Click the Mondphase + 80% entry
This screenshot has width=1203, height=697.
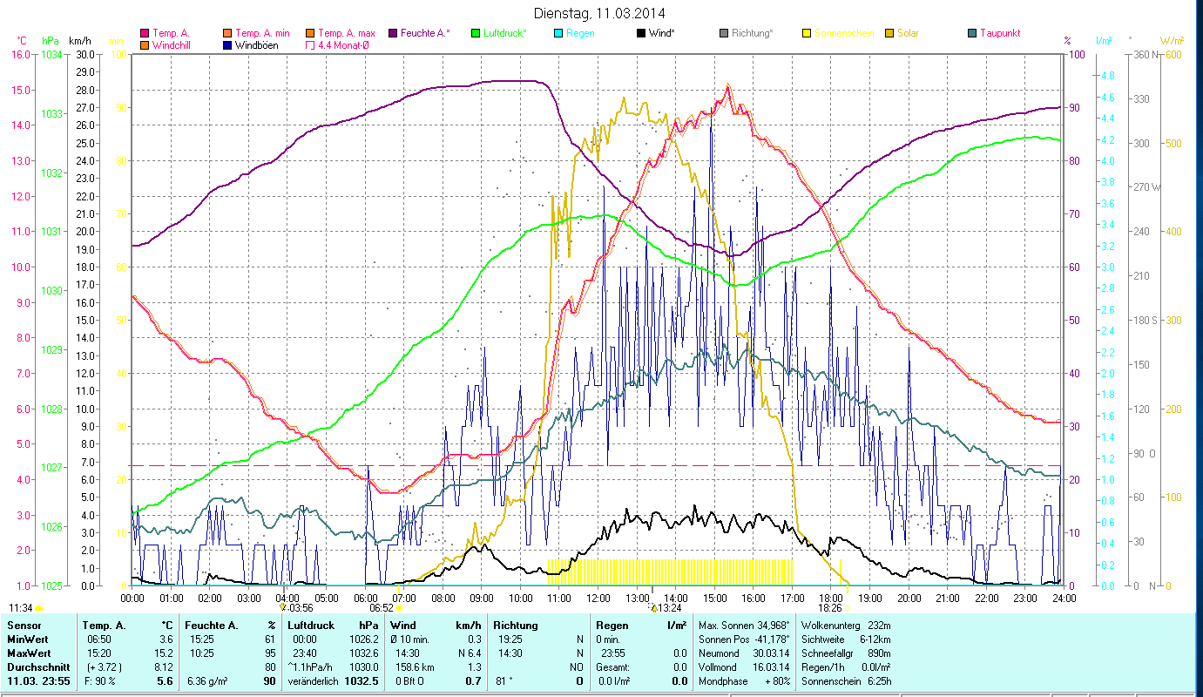point(743,680)
